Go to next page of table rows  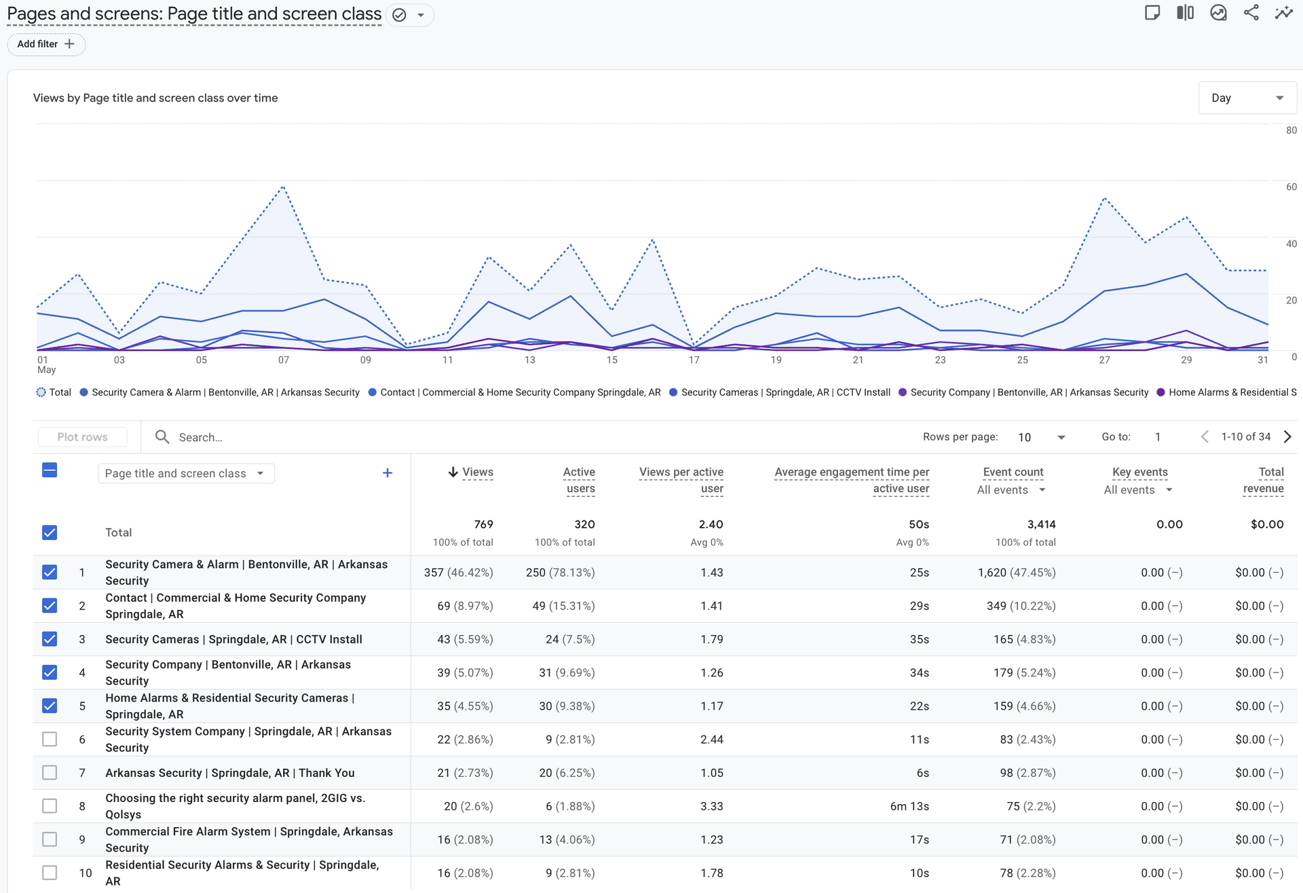tap(1287, 437)
